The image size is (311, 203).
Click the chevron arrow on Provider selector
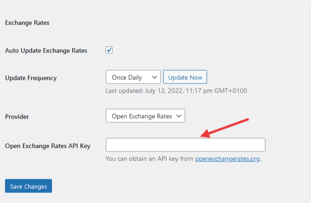tap(179, 116)
